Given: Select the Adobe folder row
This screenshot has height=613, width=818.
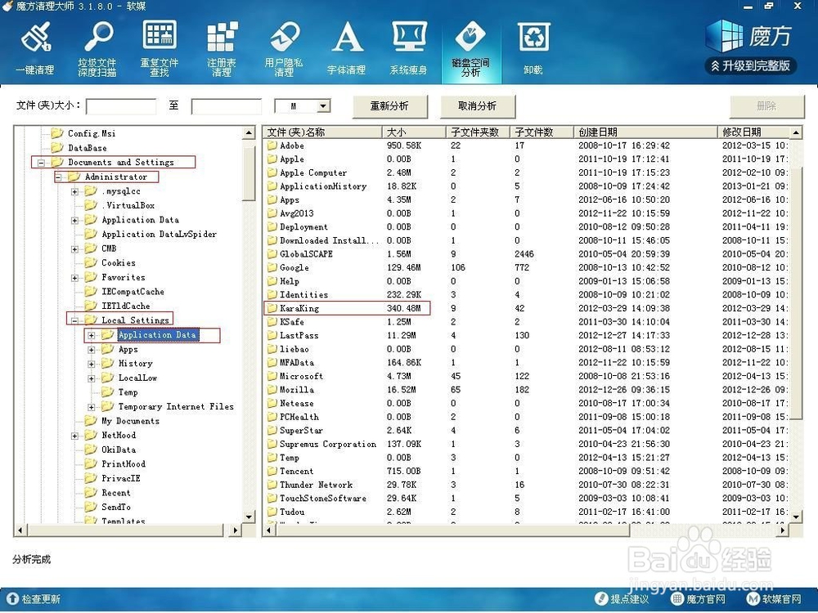Looking at the screenshot, I should point(526,145).
